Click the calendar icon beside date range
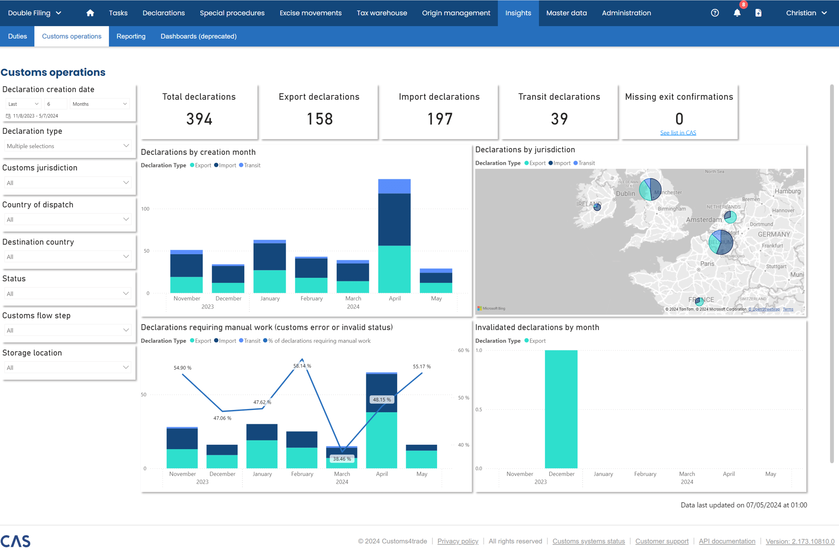839x553 pixels. pos(8,116)
